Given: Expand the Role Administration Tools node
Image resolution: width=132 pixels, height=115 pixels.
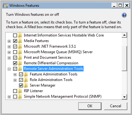Looking at the screenshot, I should coord(15,80).
